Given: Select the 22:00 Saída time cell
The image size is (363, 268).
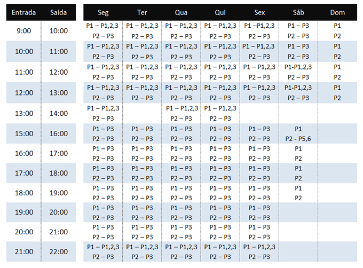Looking at the screenshot, I should point(58,252).
